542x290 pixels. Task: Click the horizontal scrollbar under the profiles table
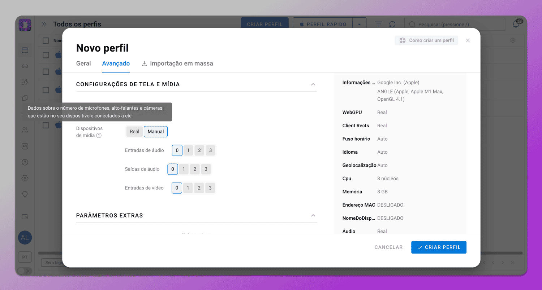coord(280,253)
